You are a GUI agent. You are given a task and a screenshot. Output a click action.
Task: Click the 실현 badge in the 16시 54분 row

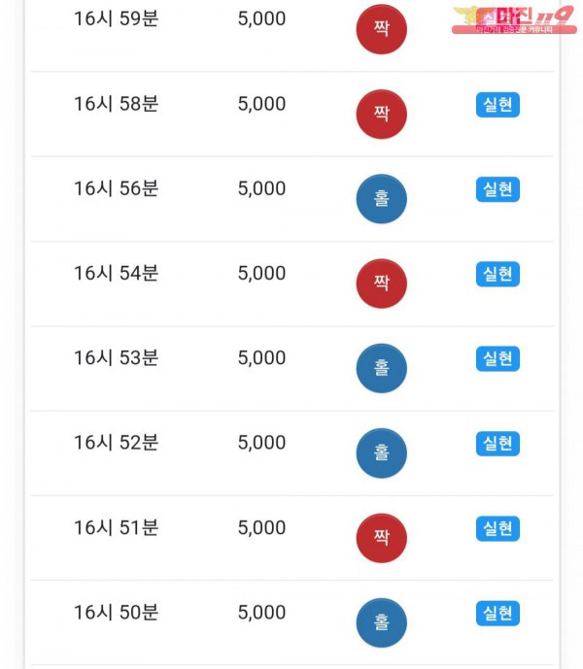(498, 274)
